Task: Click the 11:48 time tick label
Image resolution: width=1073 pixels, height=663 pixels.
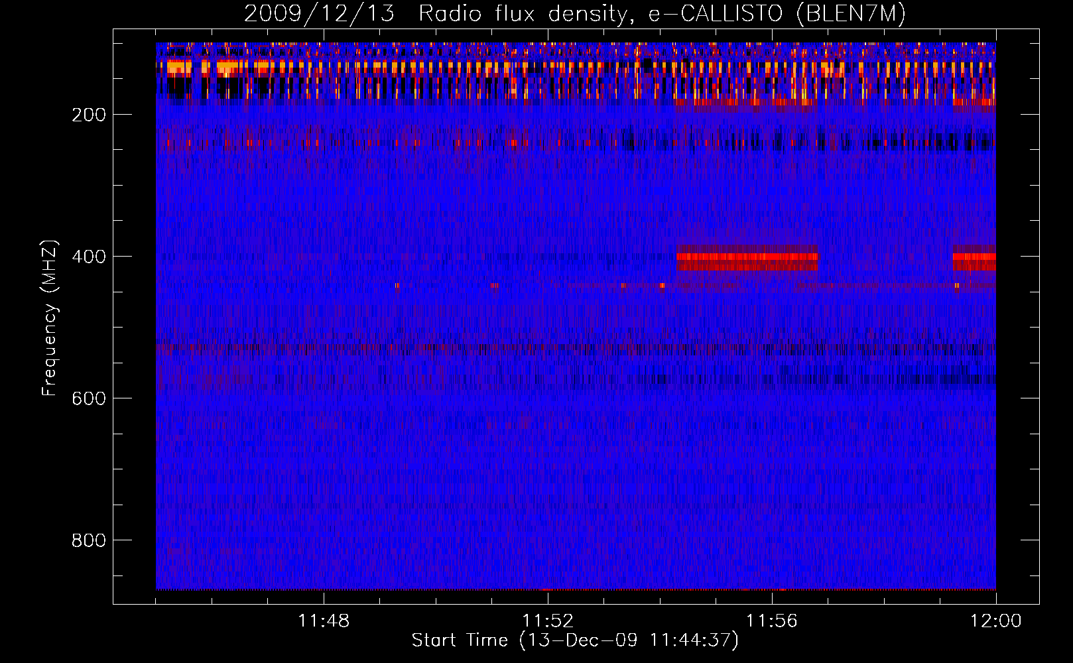Action: [x=324, y=621]
